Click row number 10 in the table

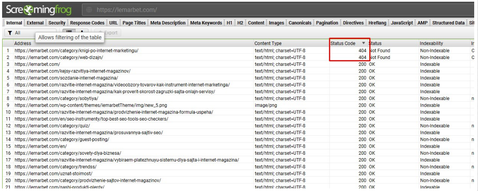coord(8,112)
